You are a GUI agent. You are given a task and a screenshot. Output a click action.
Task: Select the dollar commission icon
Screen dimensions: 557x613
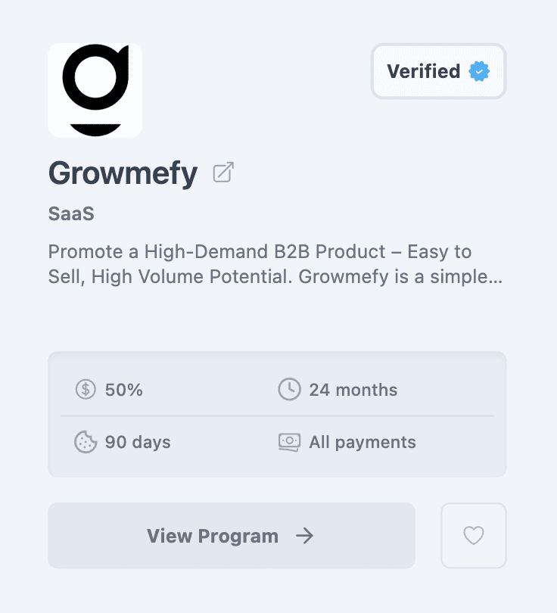point(86,389)
